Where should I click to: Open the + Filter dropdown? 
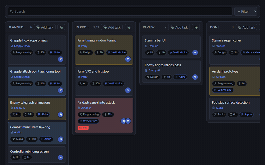246,11
